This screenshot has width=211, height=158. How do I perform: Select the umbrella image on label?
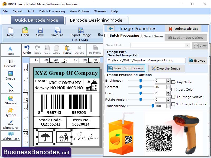tap(45, 137)
